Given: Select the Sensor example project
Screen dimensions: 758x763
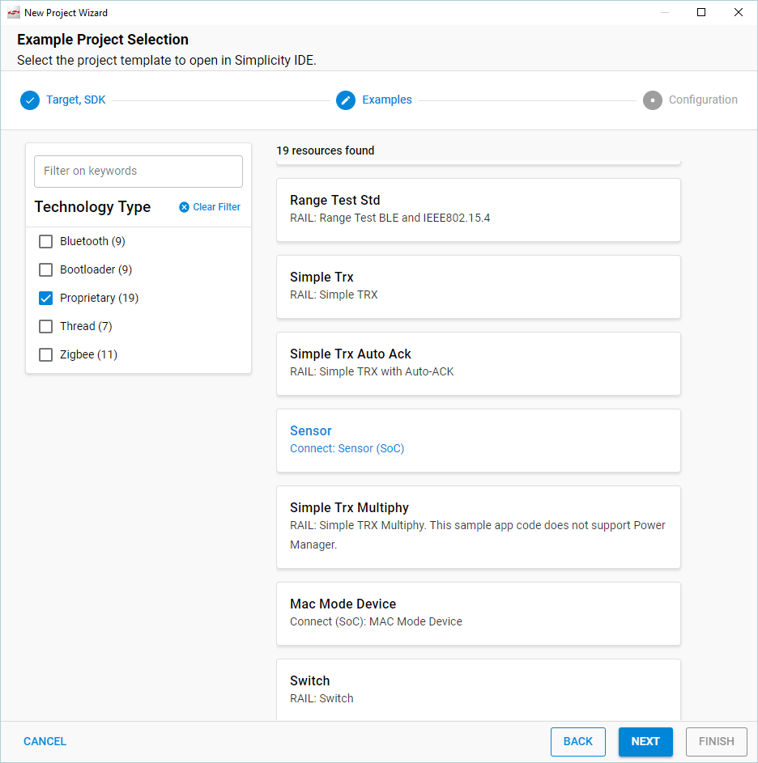Looking at the screenshot, I should tap(478, 439).
